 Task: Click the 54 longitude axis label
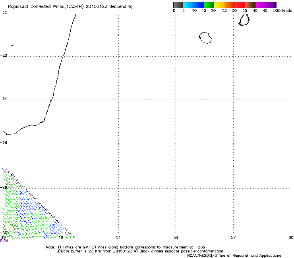176,237
